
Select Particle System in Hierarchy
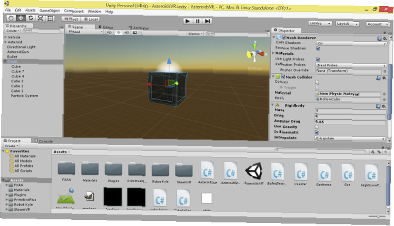[x=24, y=96]
